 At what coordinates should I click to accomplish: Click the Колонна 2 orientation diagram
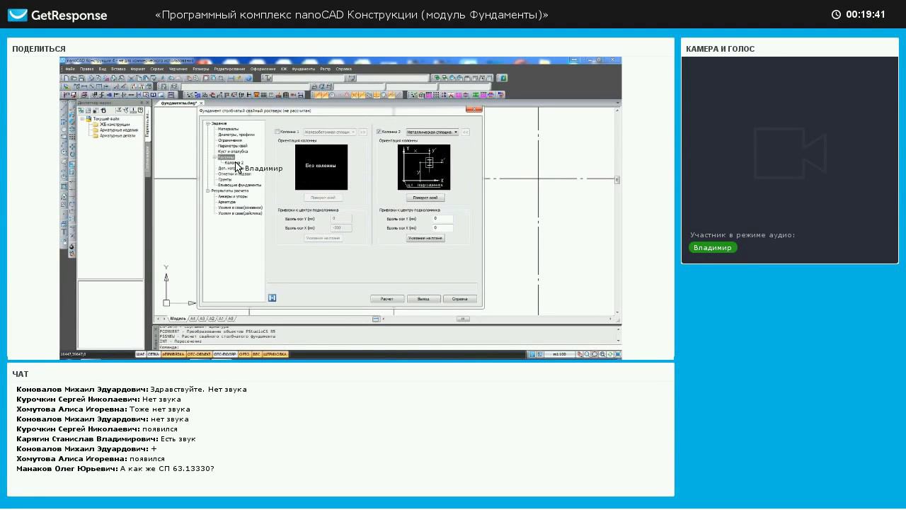point(424,167)
